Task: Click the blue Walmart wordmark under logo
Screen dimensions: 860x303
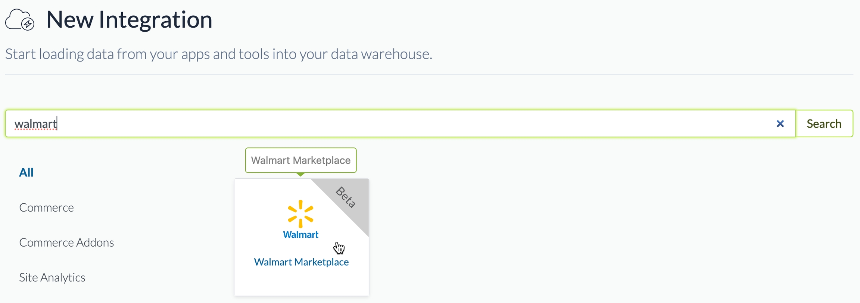Action: 300,235
